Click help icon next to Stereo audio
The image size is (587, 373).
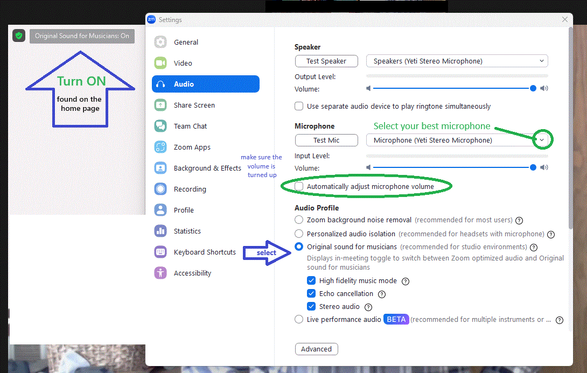click(x=368, y=307)
